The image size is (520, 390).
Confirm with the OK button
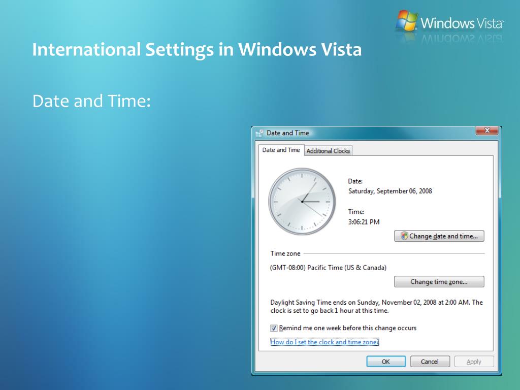tap(386, 362)
